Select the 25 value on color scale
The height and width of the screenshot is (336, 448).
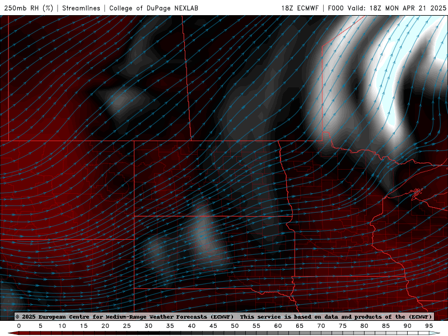(x=127, y=326)
